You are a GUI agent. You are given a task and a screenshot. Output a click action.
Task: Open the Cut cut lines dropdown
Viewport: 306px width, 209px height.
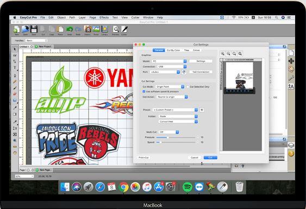tap(178, 122)
